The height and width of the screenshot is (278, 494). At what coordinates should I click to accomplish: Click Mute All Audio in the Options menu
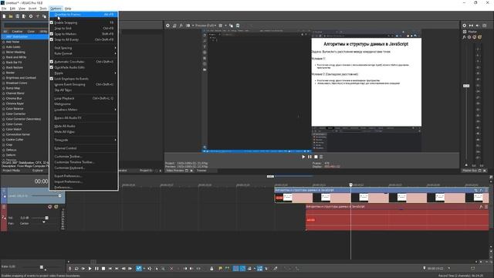pos(83,126)
